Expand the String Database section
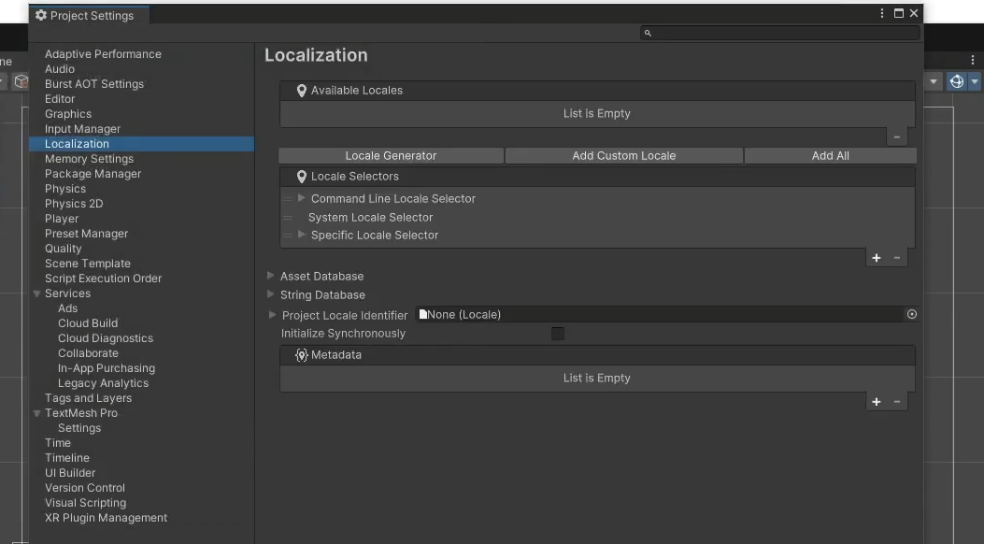 (x=272, y=294)
